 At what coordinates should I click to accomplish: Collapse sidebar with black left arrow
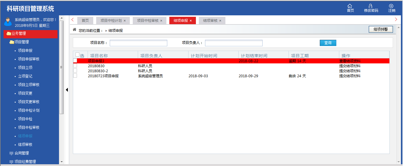[x=67, y=90]
